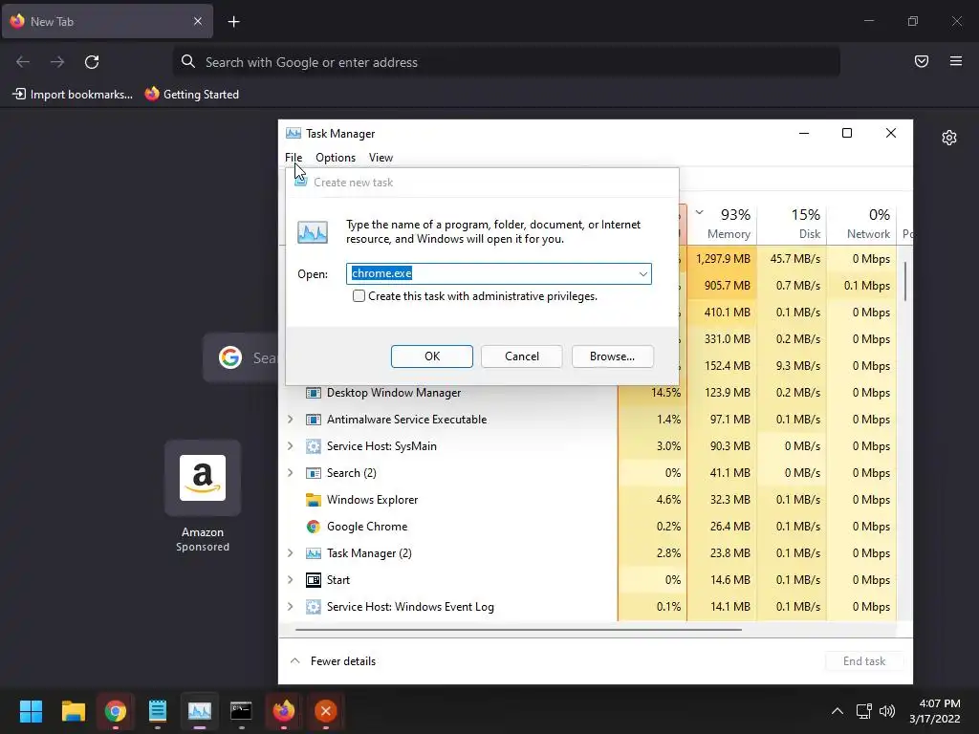This screenshot has height=734, width=979.
Task: Click Browse... to locate a program
Action: [x=613, y=356]
